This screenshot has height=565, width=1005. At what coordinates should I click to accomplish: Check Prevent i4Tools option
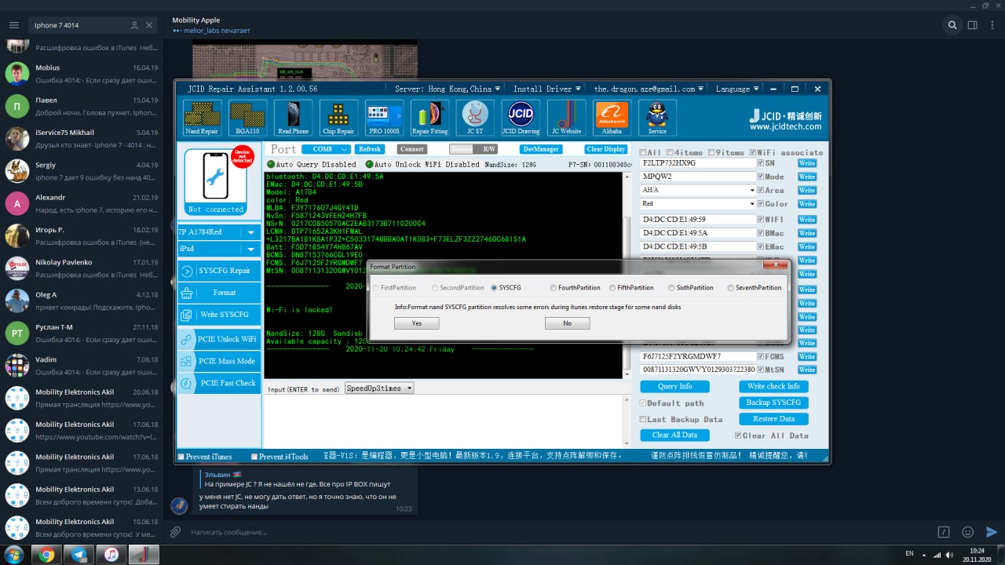point(254,457)
